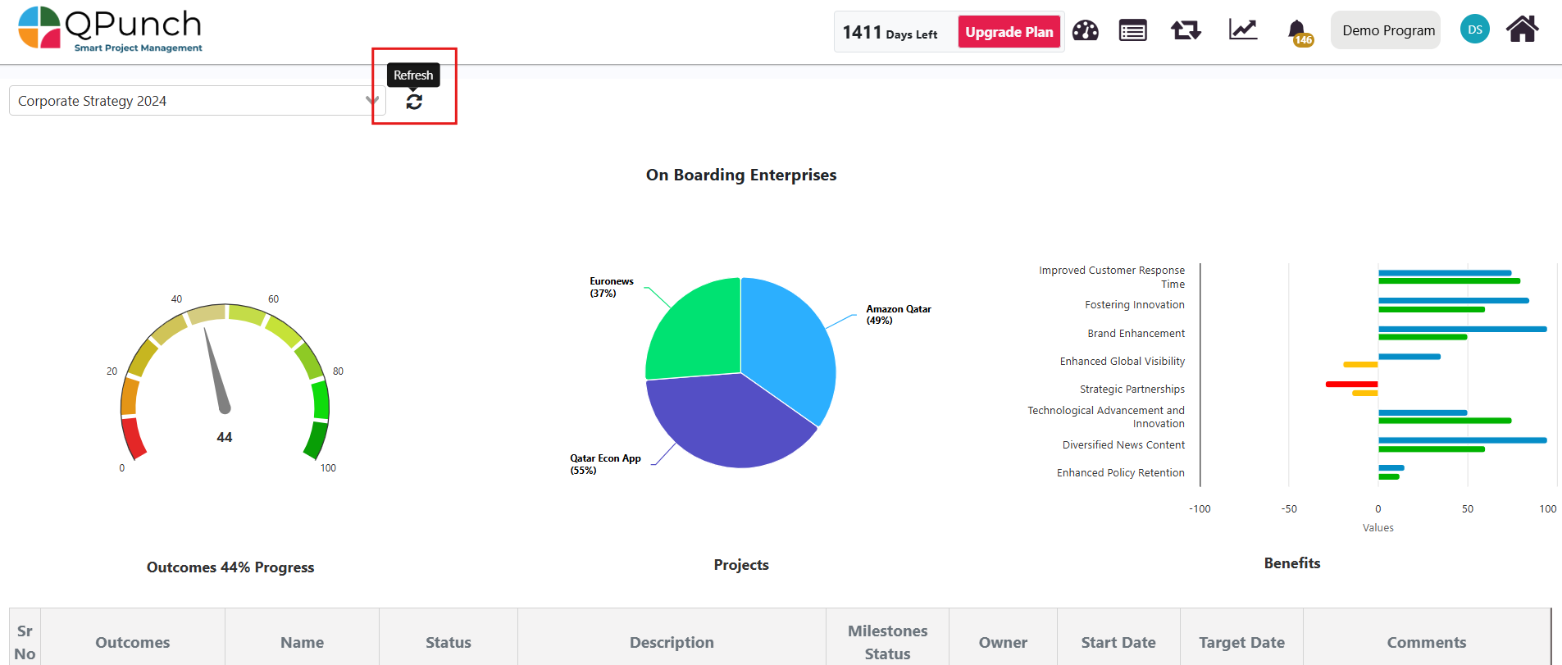Image resolution: width=1562 pixels, height=665 pixels.
Task: Click the Sr No column header
Action: click(25, 642)
